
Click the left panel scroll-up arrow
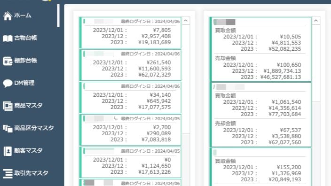pyautogui.click(x=186, y=21)
